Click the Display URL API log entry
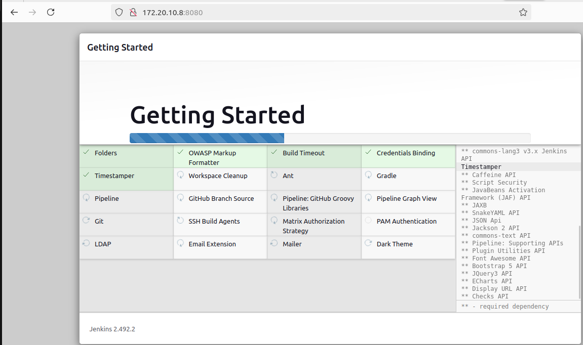The image size is (583, 345). pyautogui.click(x=494, y=288)
